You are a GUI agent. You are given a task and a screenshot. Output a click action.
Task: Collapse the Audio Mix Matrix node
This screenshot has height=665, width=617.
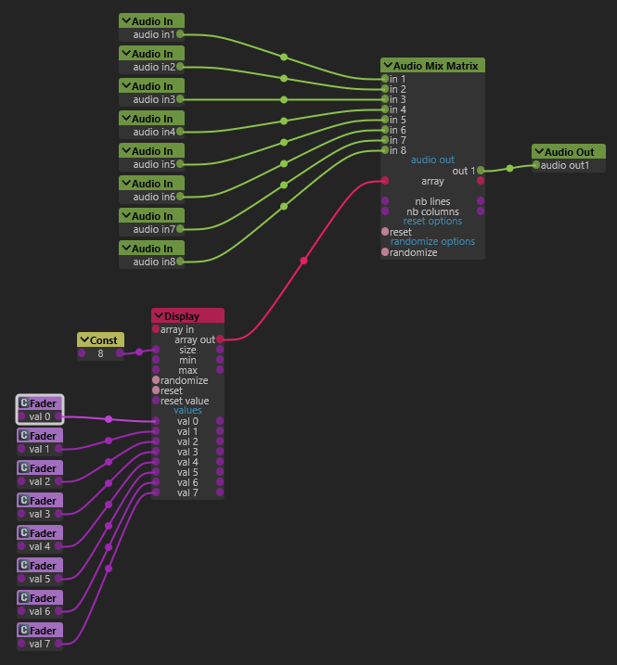pyautogui.click(x=388, y=65)
